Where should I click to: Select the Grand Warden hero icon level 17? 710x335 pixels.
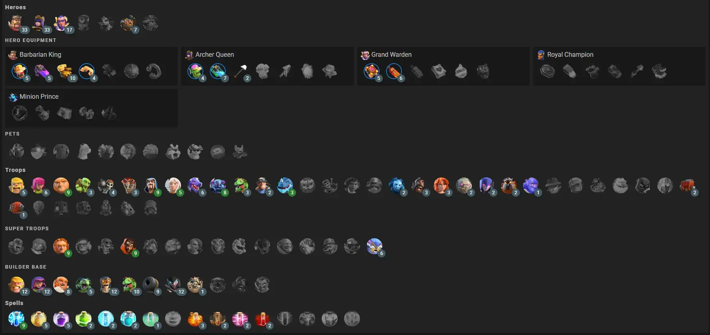(61, 23)
